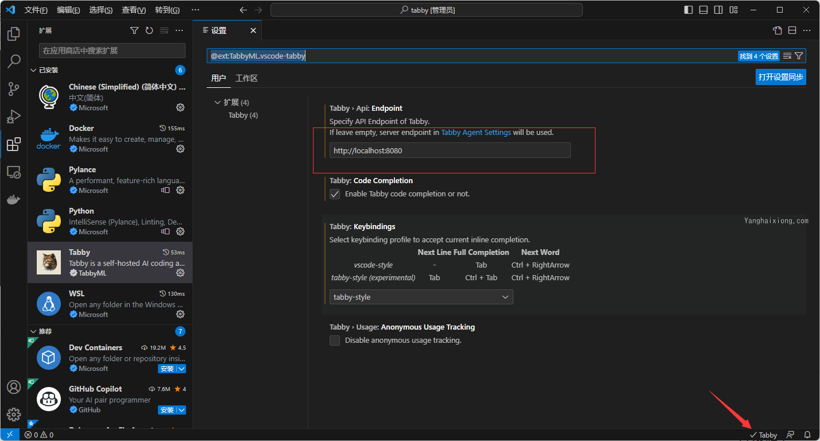The width and height of the screenshot is (820, 441).
Task: Open the View menu
Action: click(x=134, y=10)
